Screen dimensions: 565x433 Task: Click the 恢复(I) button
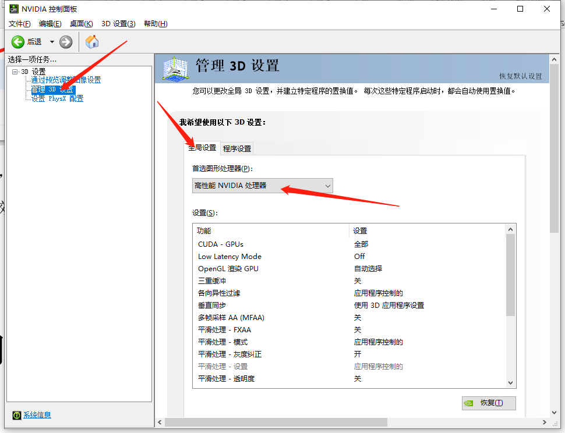(489, 403)
